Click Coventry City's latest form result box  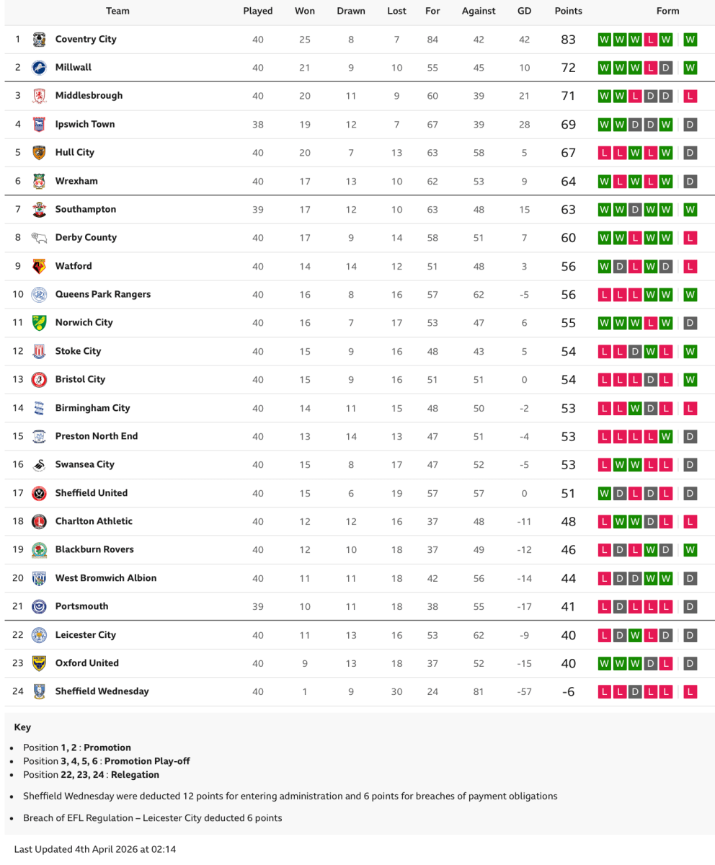click(x=690, y=40)
